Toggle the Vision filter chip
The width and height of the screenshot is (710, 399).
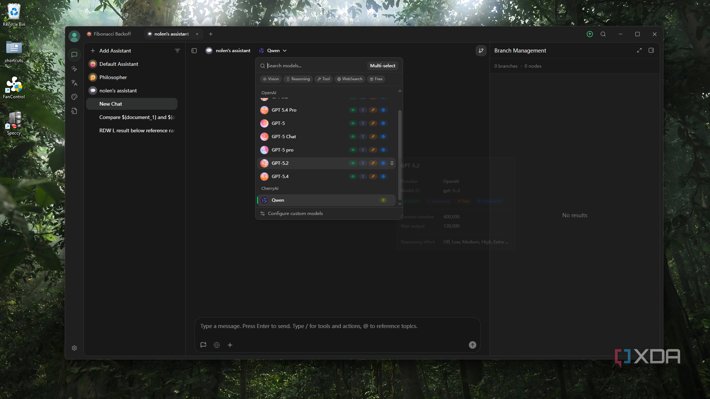(271, 79)
